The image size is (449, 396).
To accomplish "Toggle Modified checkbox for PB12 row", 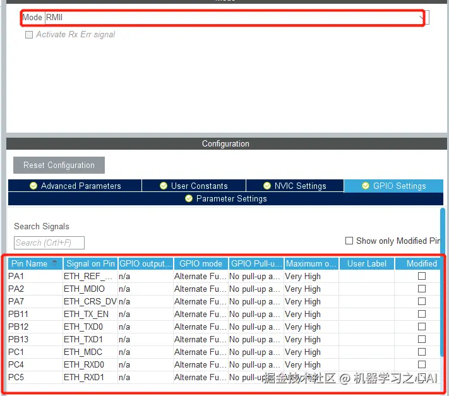I will (x=421, y=327).
